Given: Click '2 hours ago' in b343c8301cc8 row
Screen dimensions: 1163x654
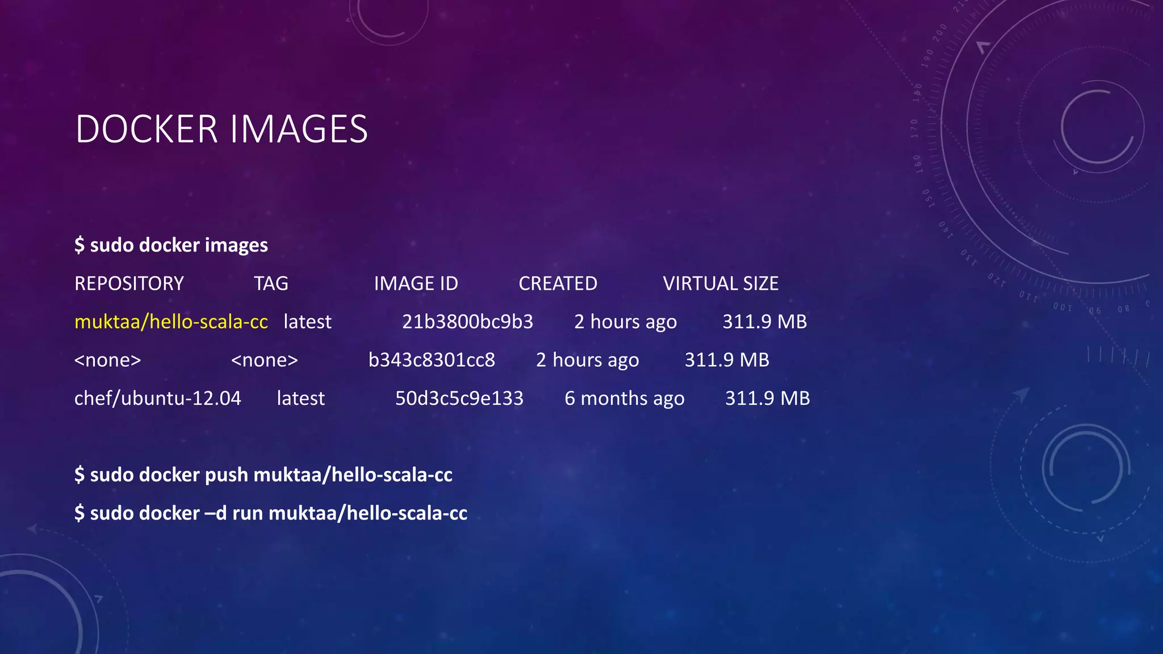Looking at the screenshot, I should (587, 360).
